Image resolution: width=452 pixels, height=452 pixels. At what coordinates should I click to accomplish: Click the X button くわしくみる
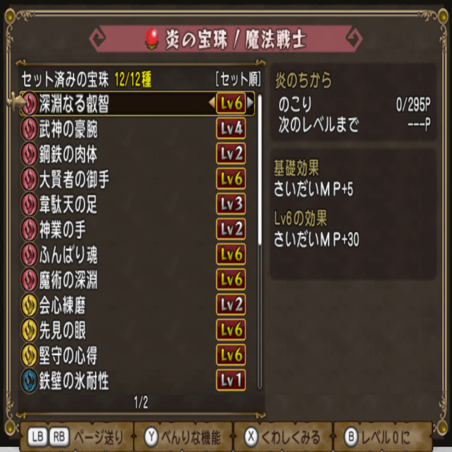(282, 437)
